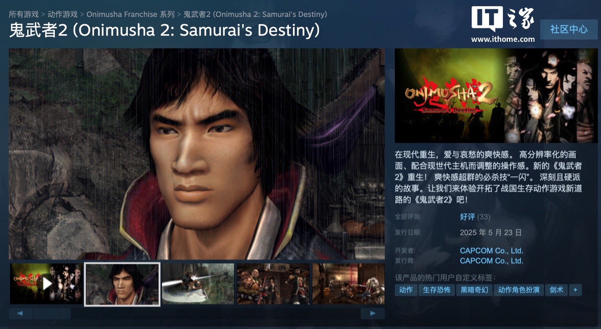Screen dimensions: 601x329
Task: Click the left arrow of thumbnail strip
Action: 20,314
